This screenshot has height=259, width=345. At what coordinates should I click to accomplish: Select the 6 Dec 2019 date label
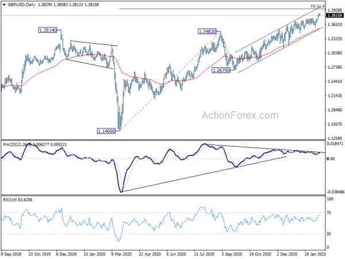tap(66, 254)
